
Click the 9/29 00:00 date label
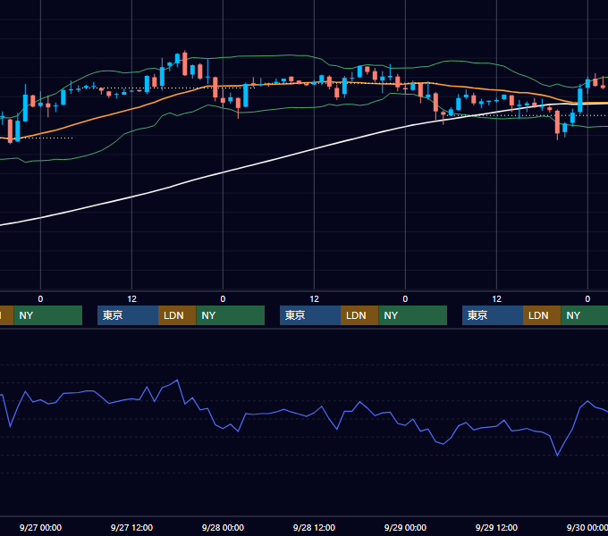405,527
